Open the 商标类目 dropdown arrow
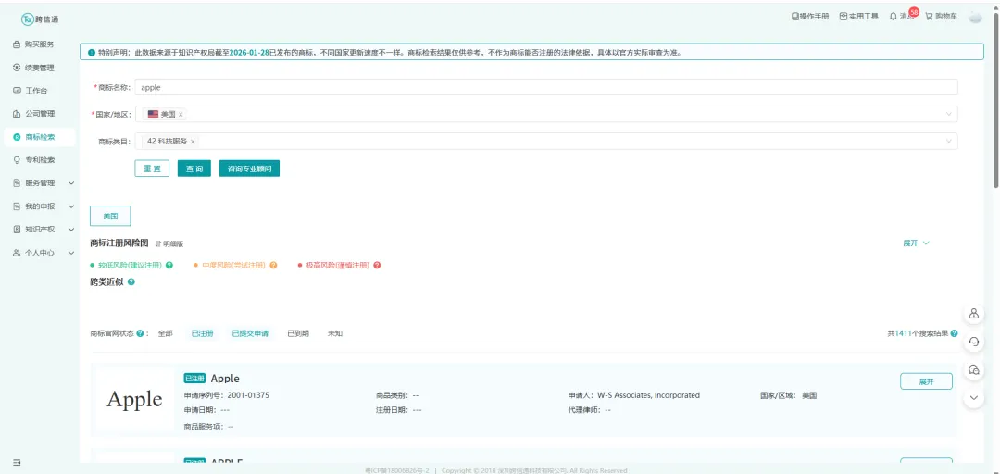This screenshot has height=474, width=1000. [x=948, y=142]
